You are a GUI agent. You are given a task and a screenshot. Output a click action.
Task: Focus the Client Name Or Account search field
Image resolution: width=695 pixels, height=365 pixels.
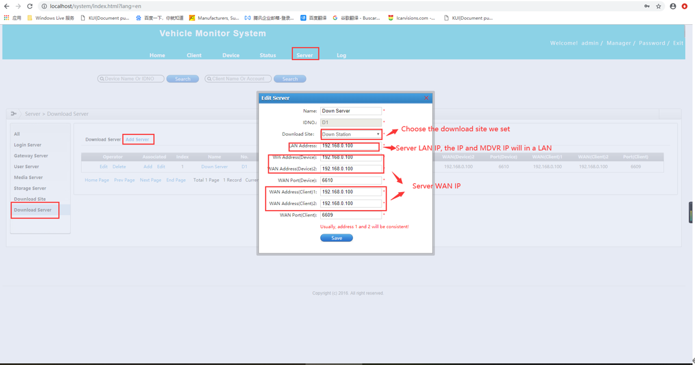(238, 79)
